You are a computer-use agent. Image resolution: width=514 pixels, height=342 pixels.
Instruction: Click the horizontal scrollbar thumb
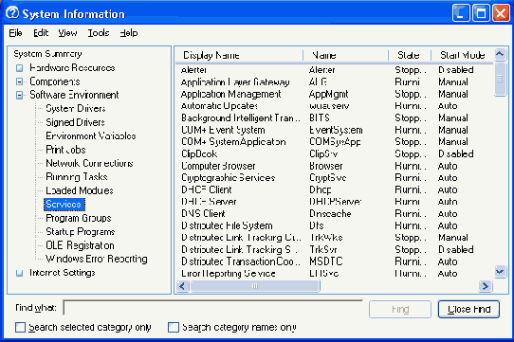(255, 286)
